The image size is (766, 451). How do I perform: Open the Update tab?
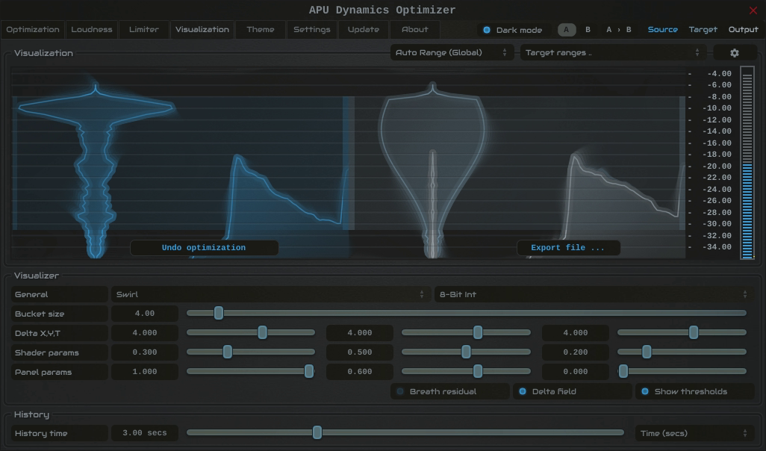364,30
